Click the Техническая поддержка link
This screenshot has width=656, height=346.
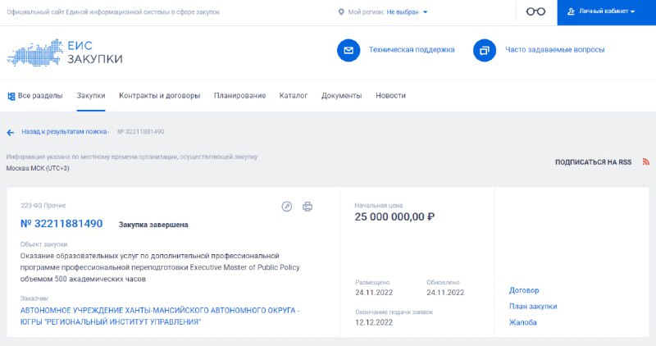click(x=412, y=50)
